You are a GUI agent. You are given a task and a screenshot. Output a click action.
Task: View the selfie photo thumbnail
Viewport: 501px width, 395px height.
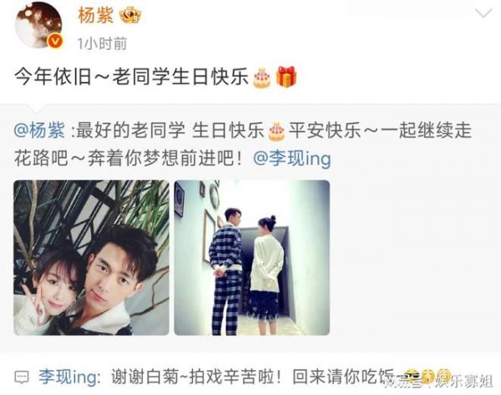click(91, 257)
